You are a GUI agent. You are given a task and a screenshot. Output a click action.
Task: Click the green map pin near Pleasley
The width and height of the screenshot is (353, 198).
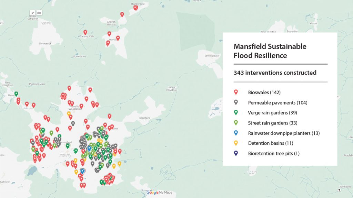[16, 93]
